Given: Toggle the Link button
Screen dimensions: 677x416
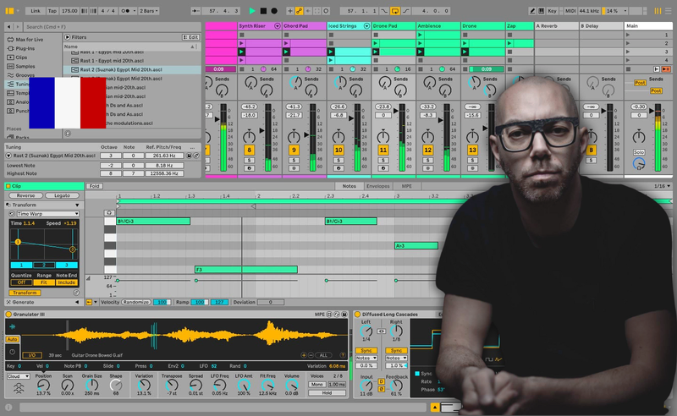Looking at the screenshot, I should coord(36,11).
